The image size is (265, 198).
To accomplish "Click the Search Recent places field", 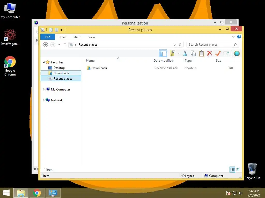I will coord(213,45).
